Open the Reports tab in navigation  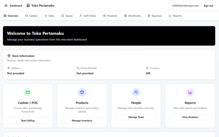tap(175, 16)
